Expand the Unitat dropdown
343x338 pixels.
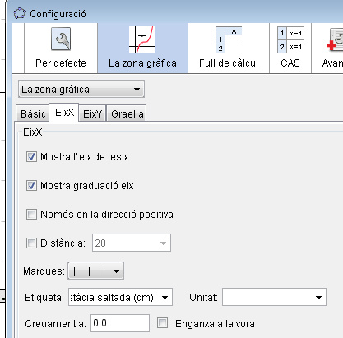tap(274, 297)
